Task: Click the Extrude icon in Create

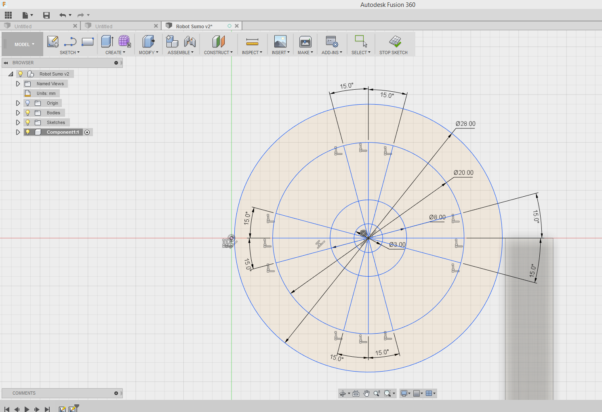Action: point(107,41)
